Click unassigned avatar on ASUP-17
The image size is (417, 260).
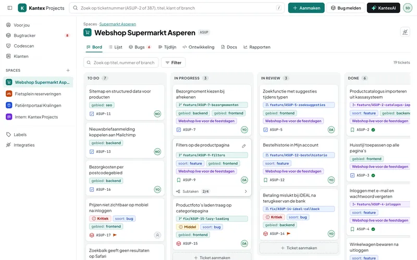(157, 235)
